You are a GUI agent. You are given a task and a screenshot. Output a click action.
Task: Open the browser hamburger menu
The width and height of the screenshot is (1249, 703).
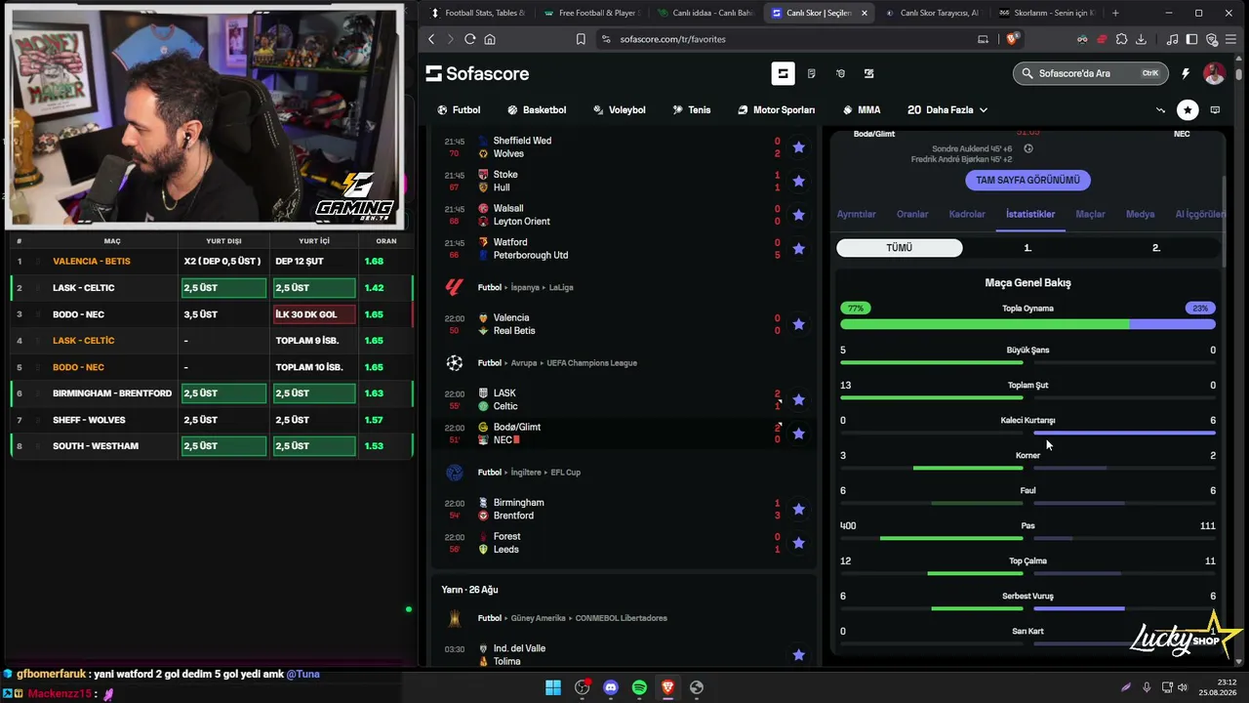coord(1232,39)
